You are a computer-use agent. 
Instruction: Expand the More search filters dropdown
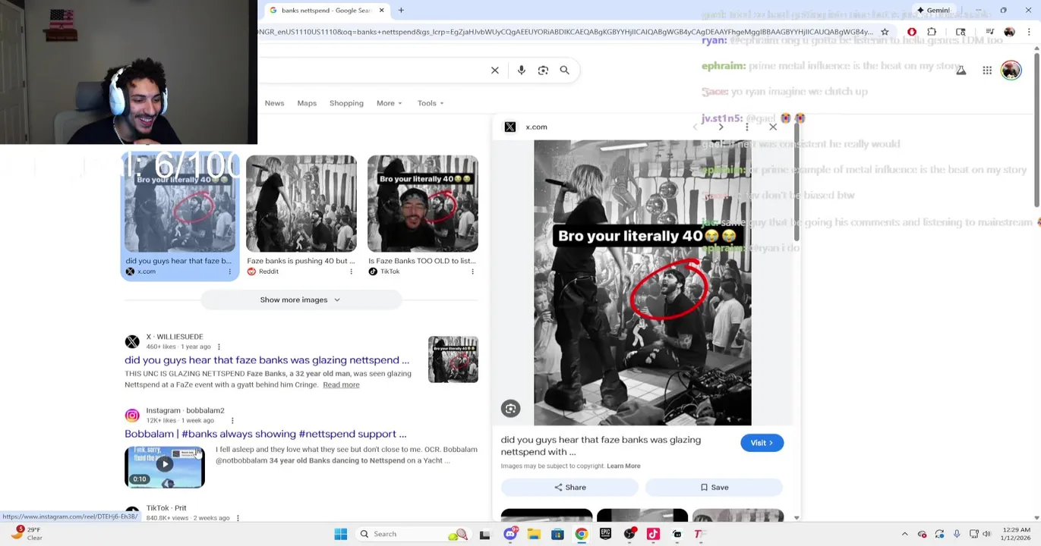tap(389, 103)
